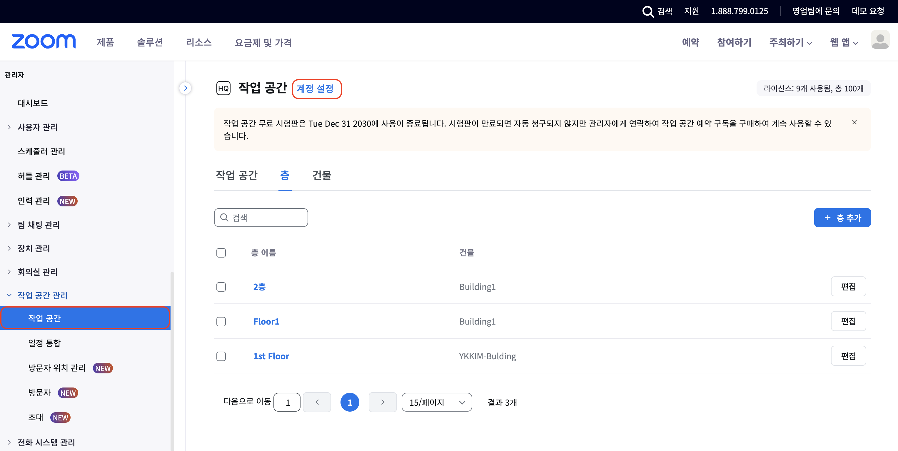Dismiss the trial notice banner

[854, 122]
